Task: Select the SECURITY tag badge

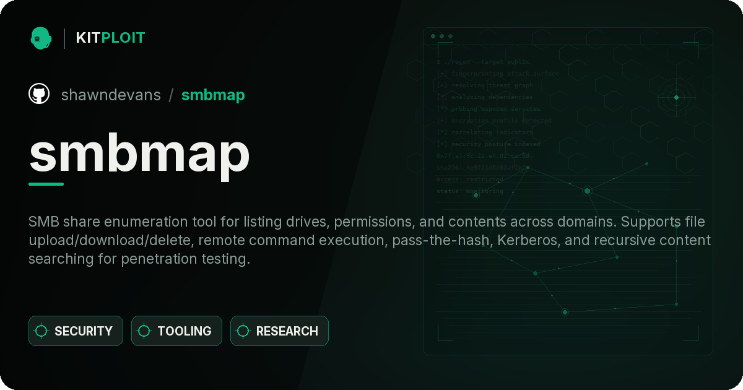Action: pyautogui.click(x=76, y=331)
